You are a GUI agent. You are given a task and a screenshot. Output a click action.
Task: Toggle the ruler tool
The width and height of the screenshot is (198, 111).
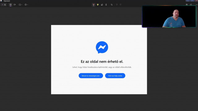pos(106,5)
